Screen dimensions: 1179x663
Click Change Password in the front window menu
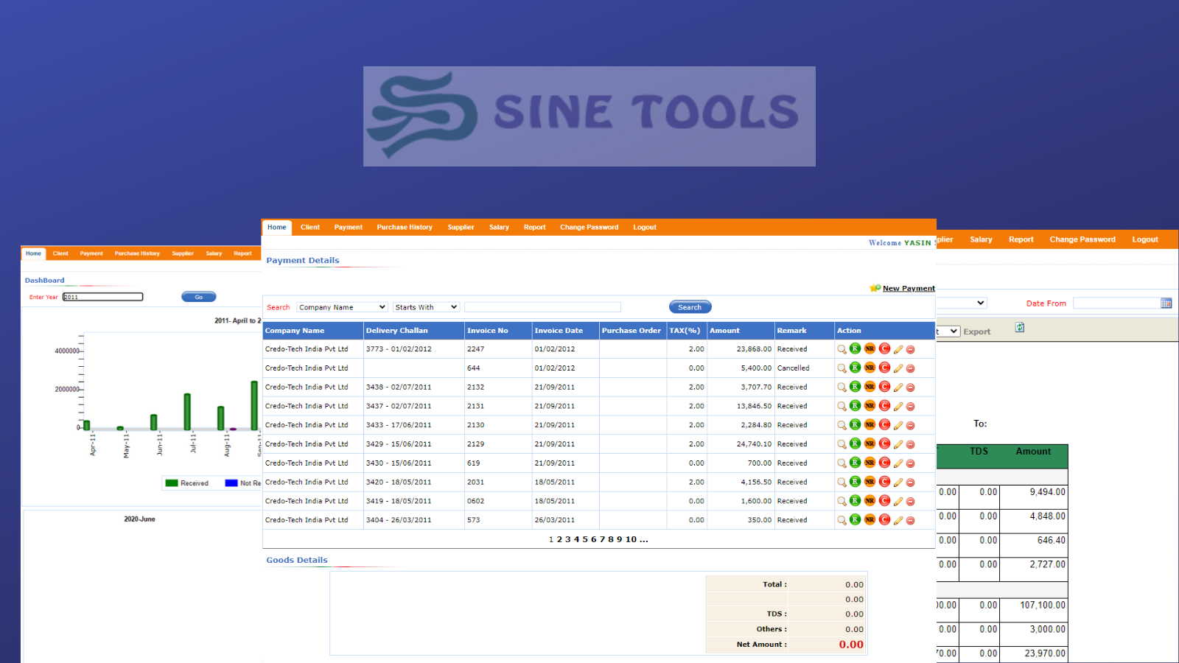tap(589, 228)
